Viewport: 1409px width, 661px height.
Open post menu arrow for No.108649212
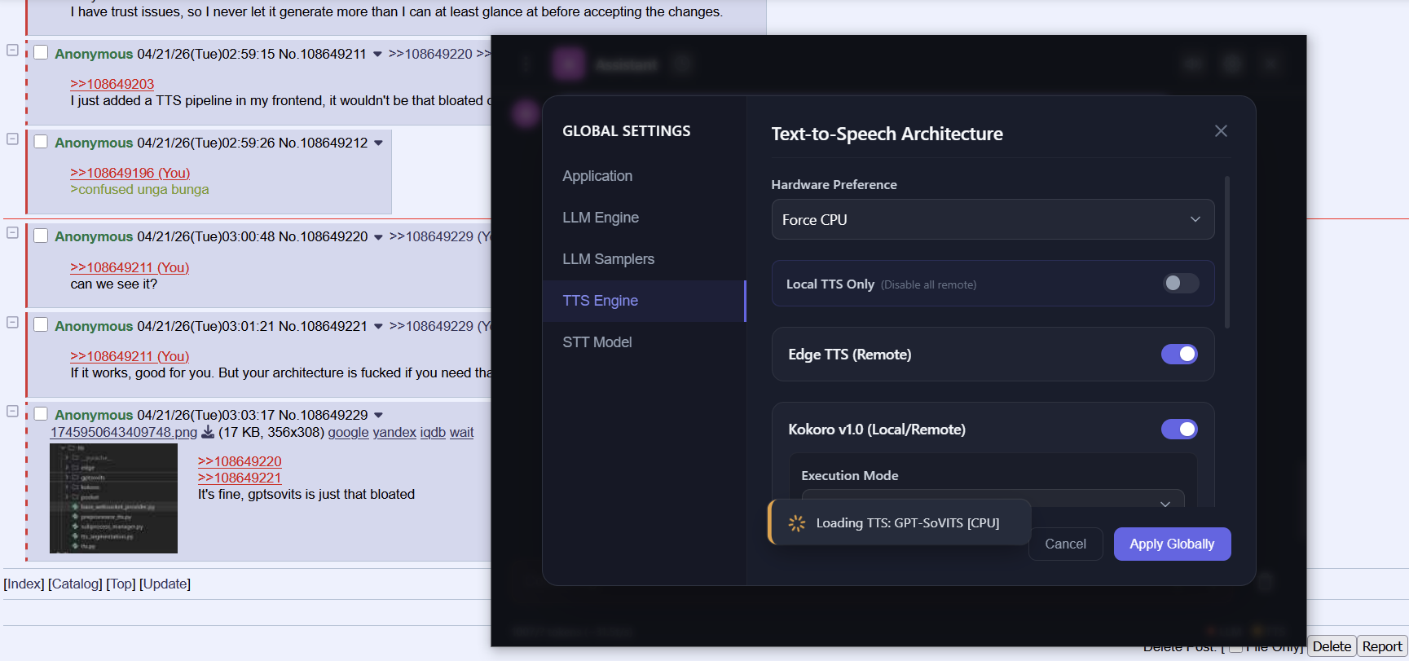378,143
